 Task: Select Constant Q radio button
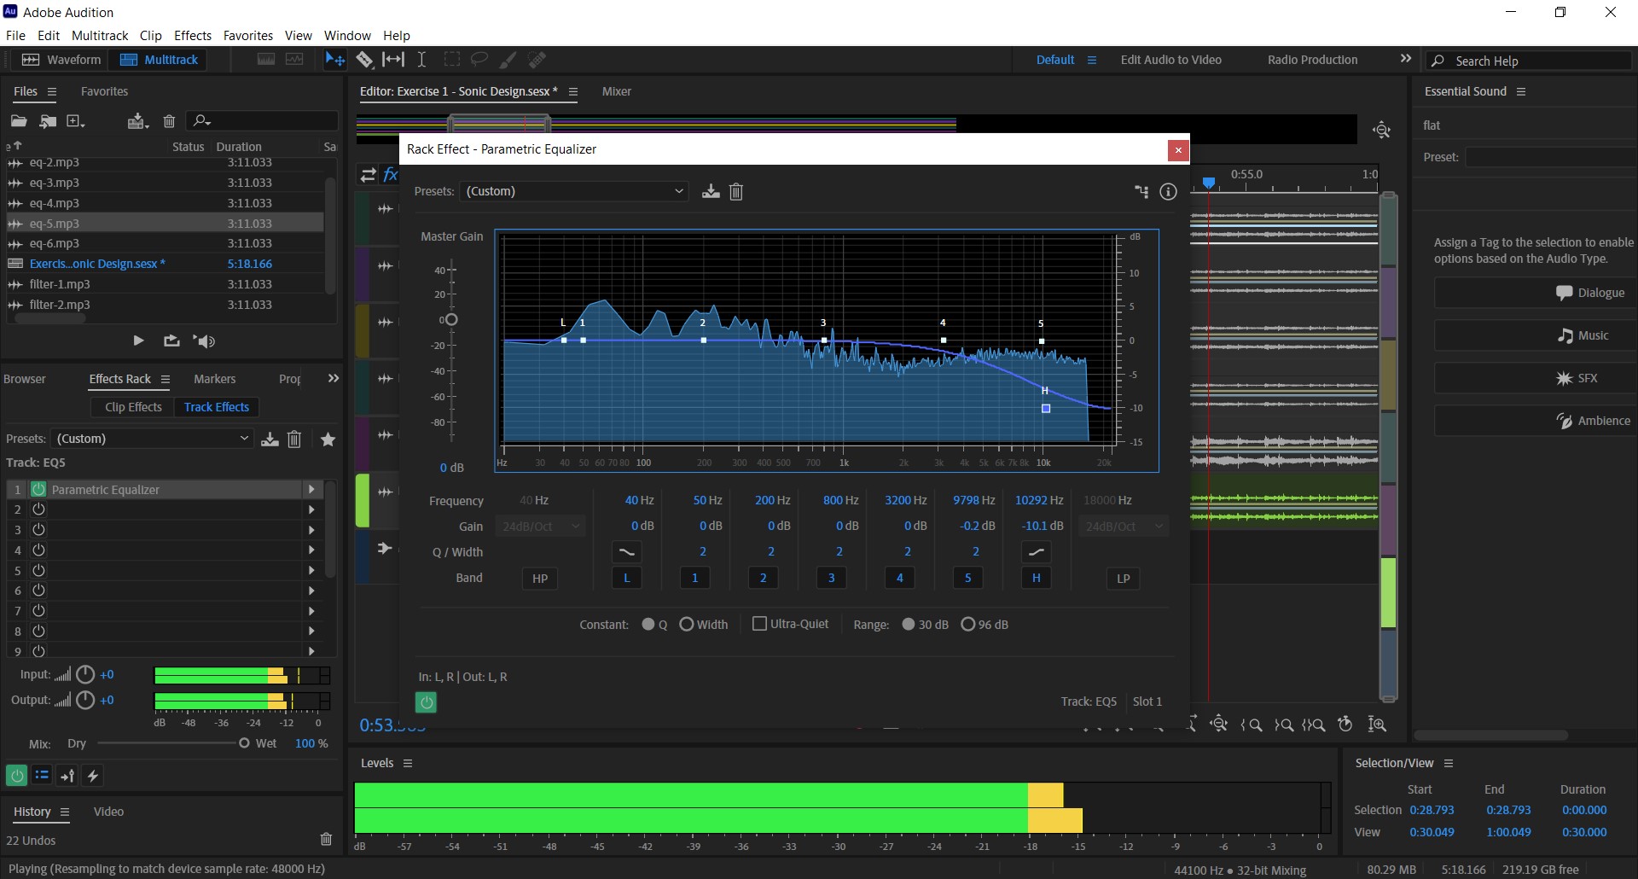648,625
